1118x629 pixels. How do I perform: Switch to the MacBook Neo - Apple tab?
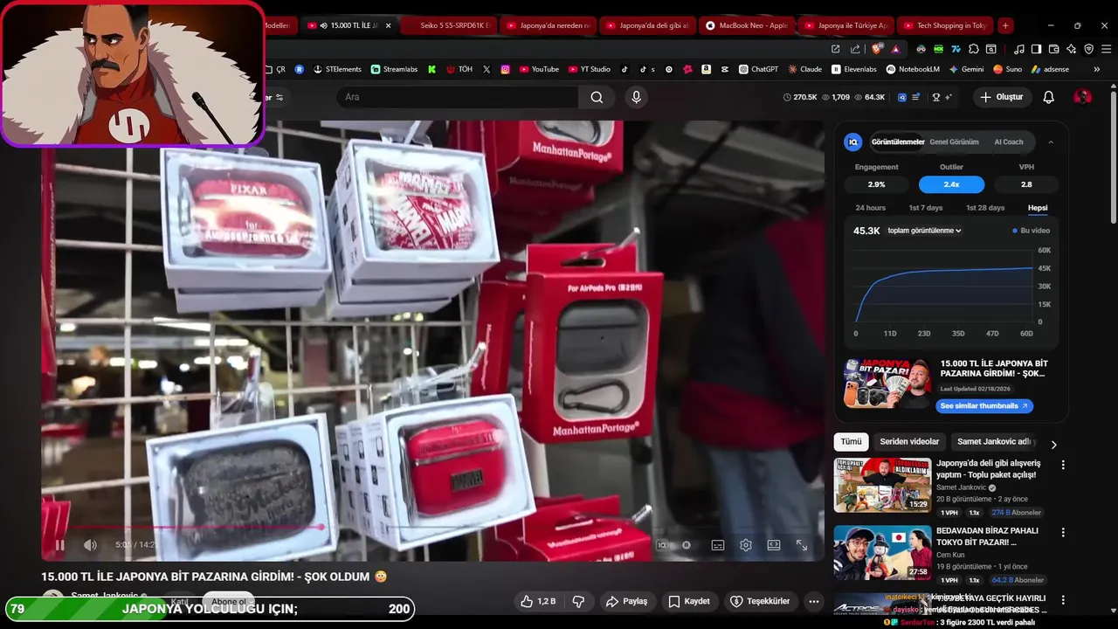748,25
